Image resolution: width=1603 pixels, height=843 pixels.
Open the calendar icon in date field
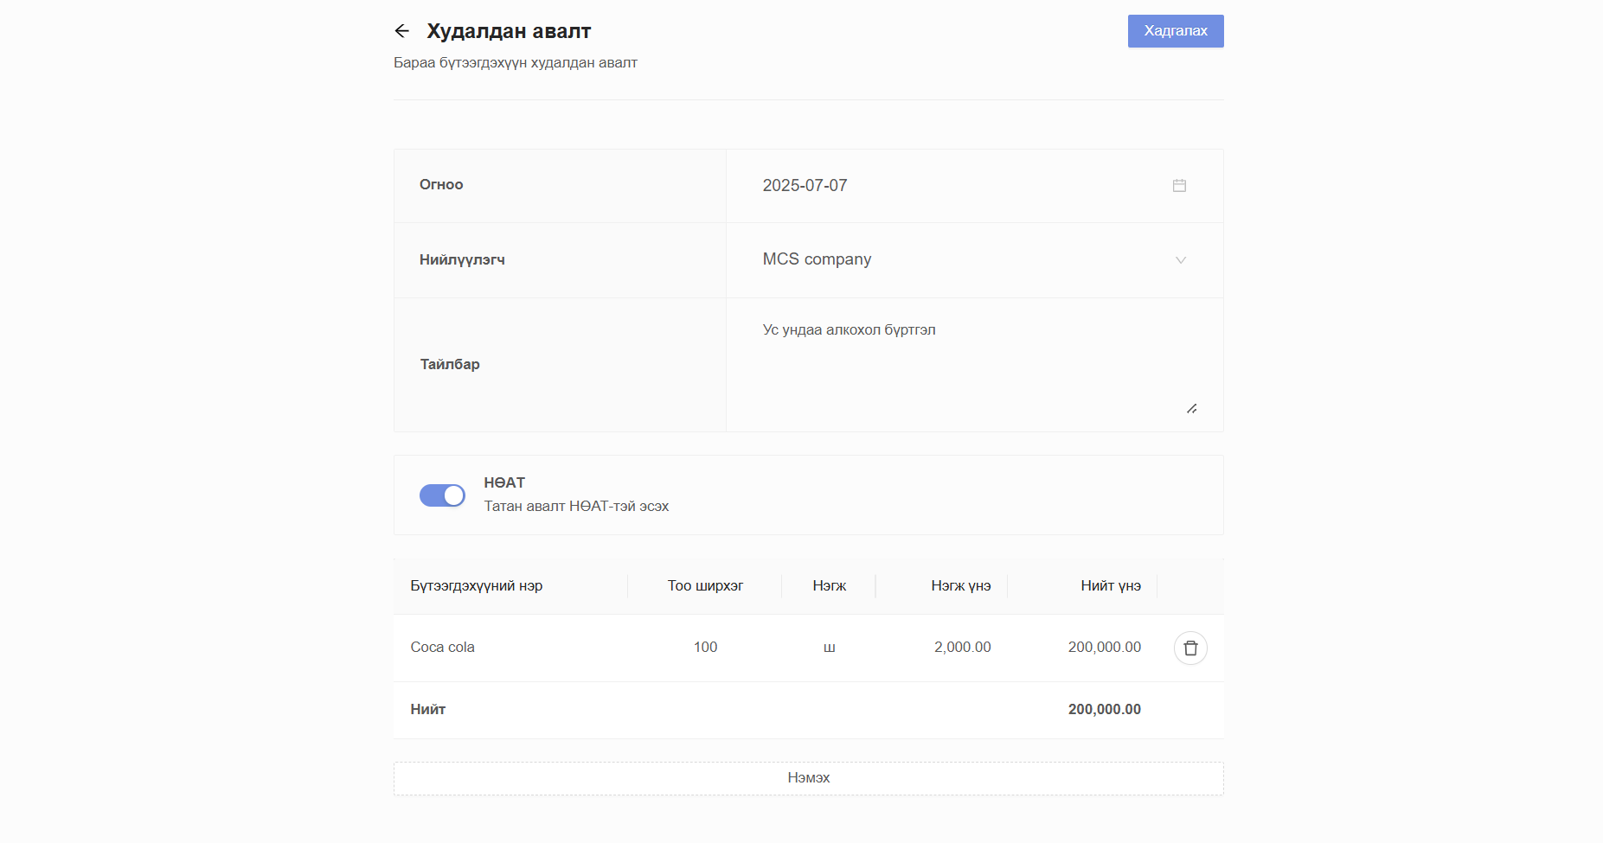[1179, 186]
